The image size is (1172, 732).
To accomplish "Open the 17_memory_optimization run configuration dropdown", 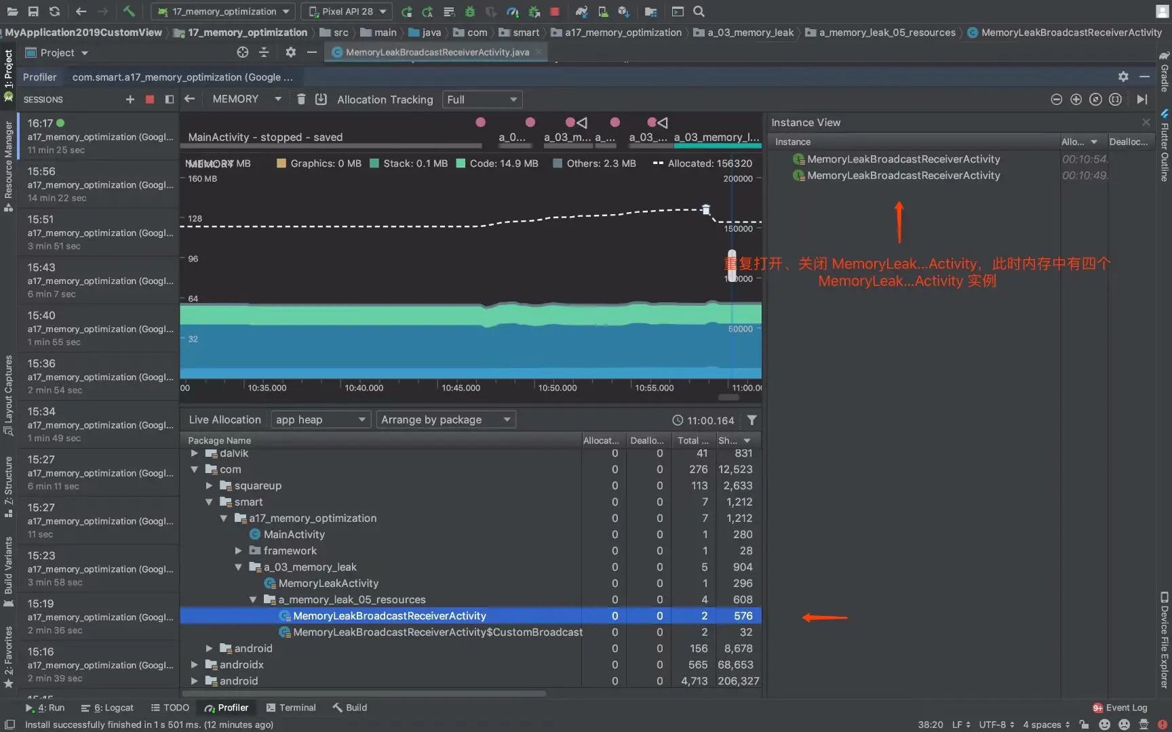I will (x=223, y=12).
